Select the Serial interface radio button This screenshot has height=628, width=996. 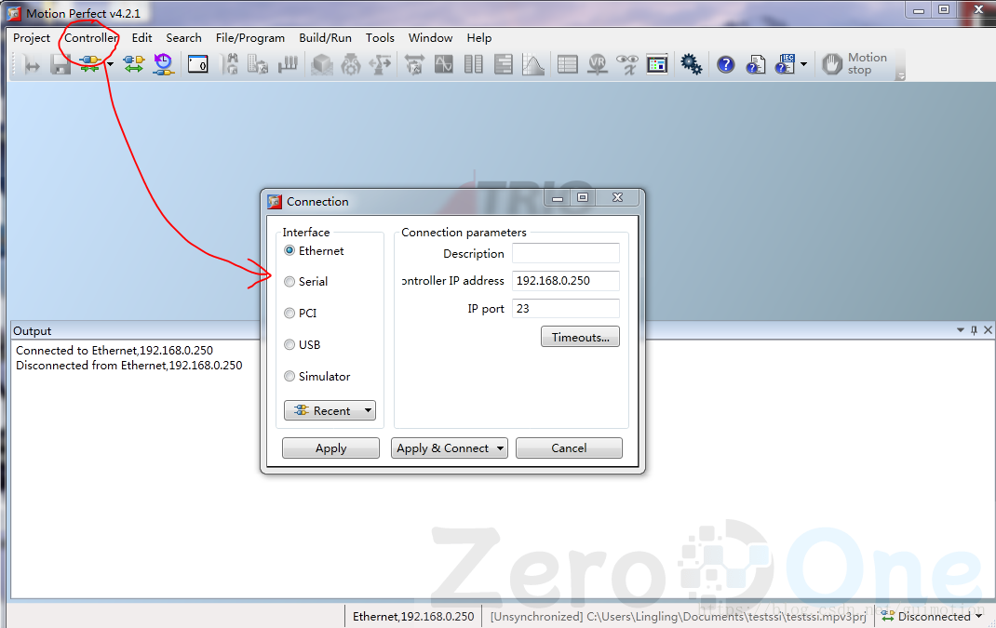[289, 281]
